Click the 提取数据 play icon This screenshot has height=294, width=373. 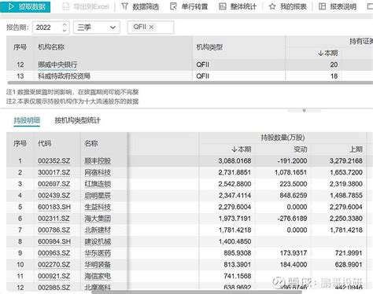point(11,6)
